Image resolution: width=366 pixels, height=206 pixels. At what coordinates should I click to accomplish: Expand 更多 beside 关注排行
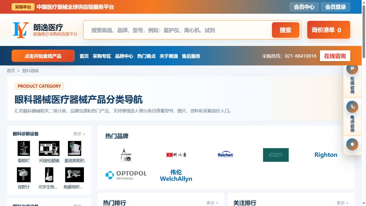[x=343, y=203]
